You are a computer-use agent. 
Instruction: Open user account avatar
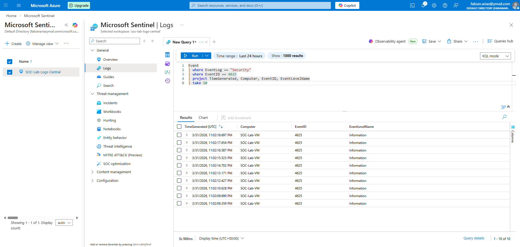click(515, 5)
